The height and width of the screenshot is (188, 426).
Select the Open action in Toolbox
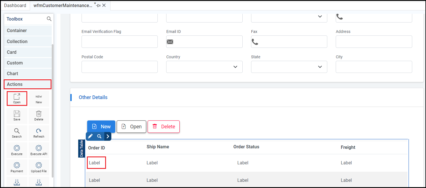(17, 99)
